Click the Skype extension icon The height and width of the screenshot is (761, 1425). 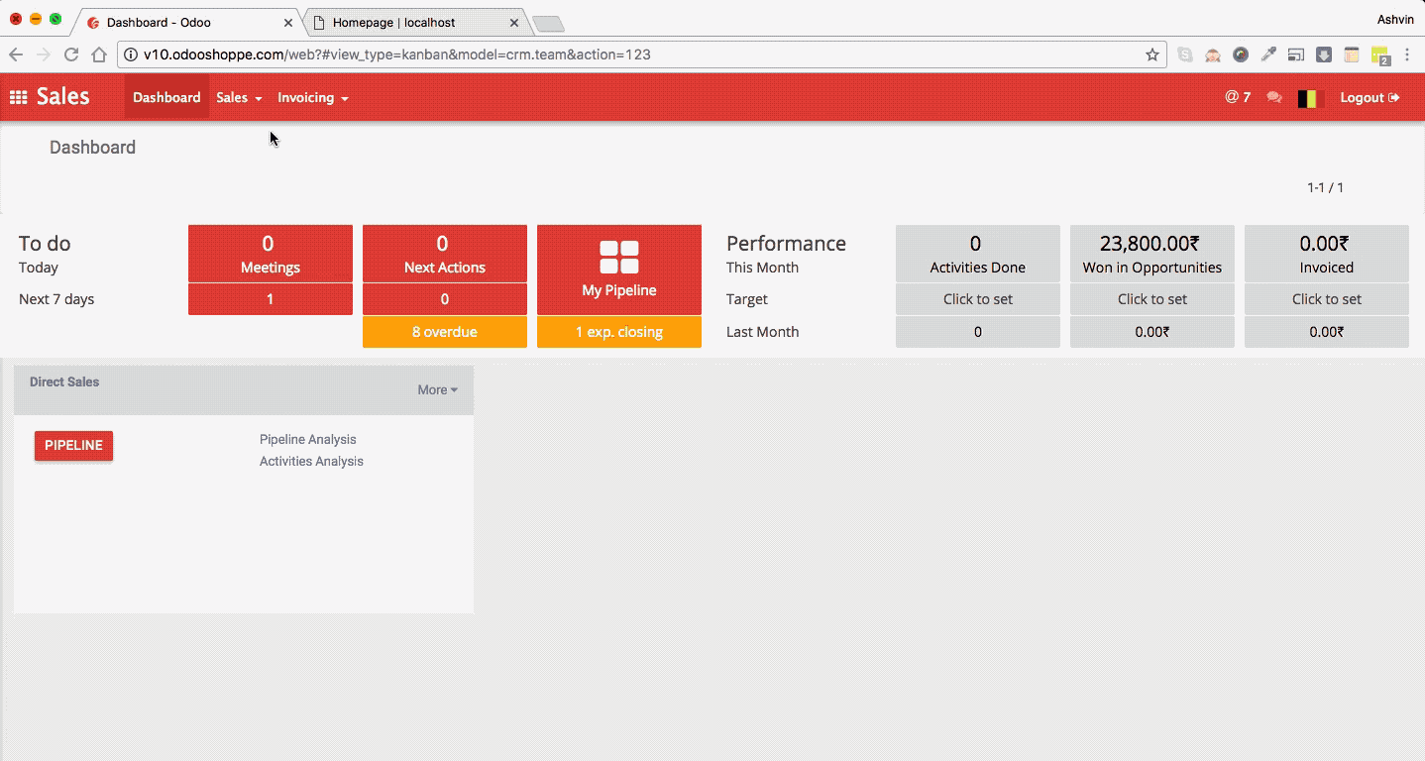click(1185, 54)
